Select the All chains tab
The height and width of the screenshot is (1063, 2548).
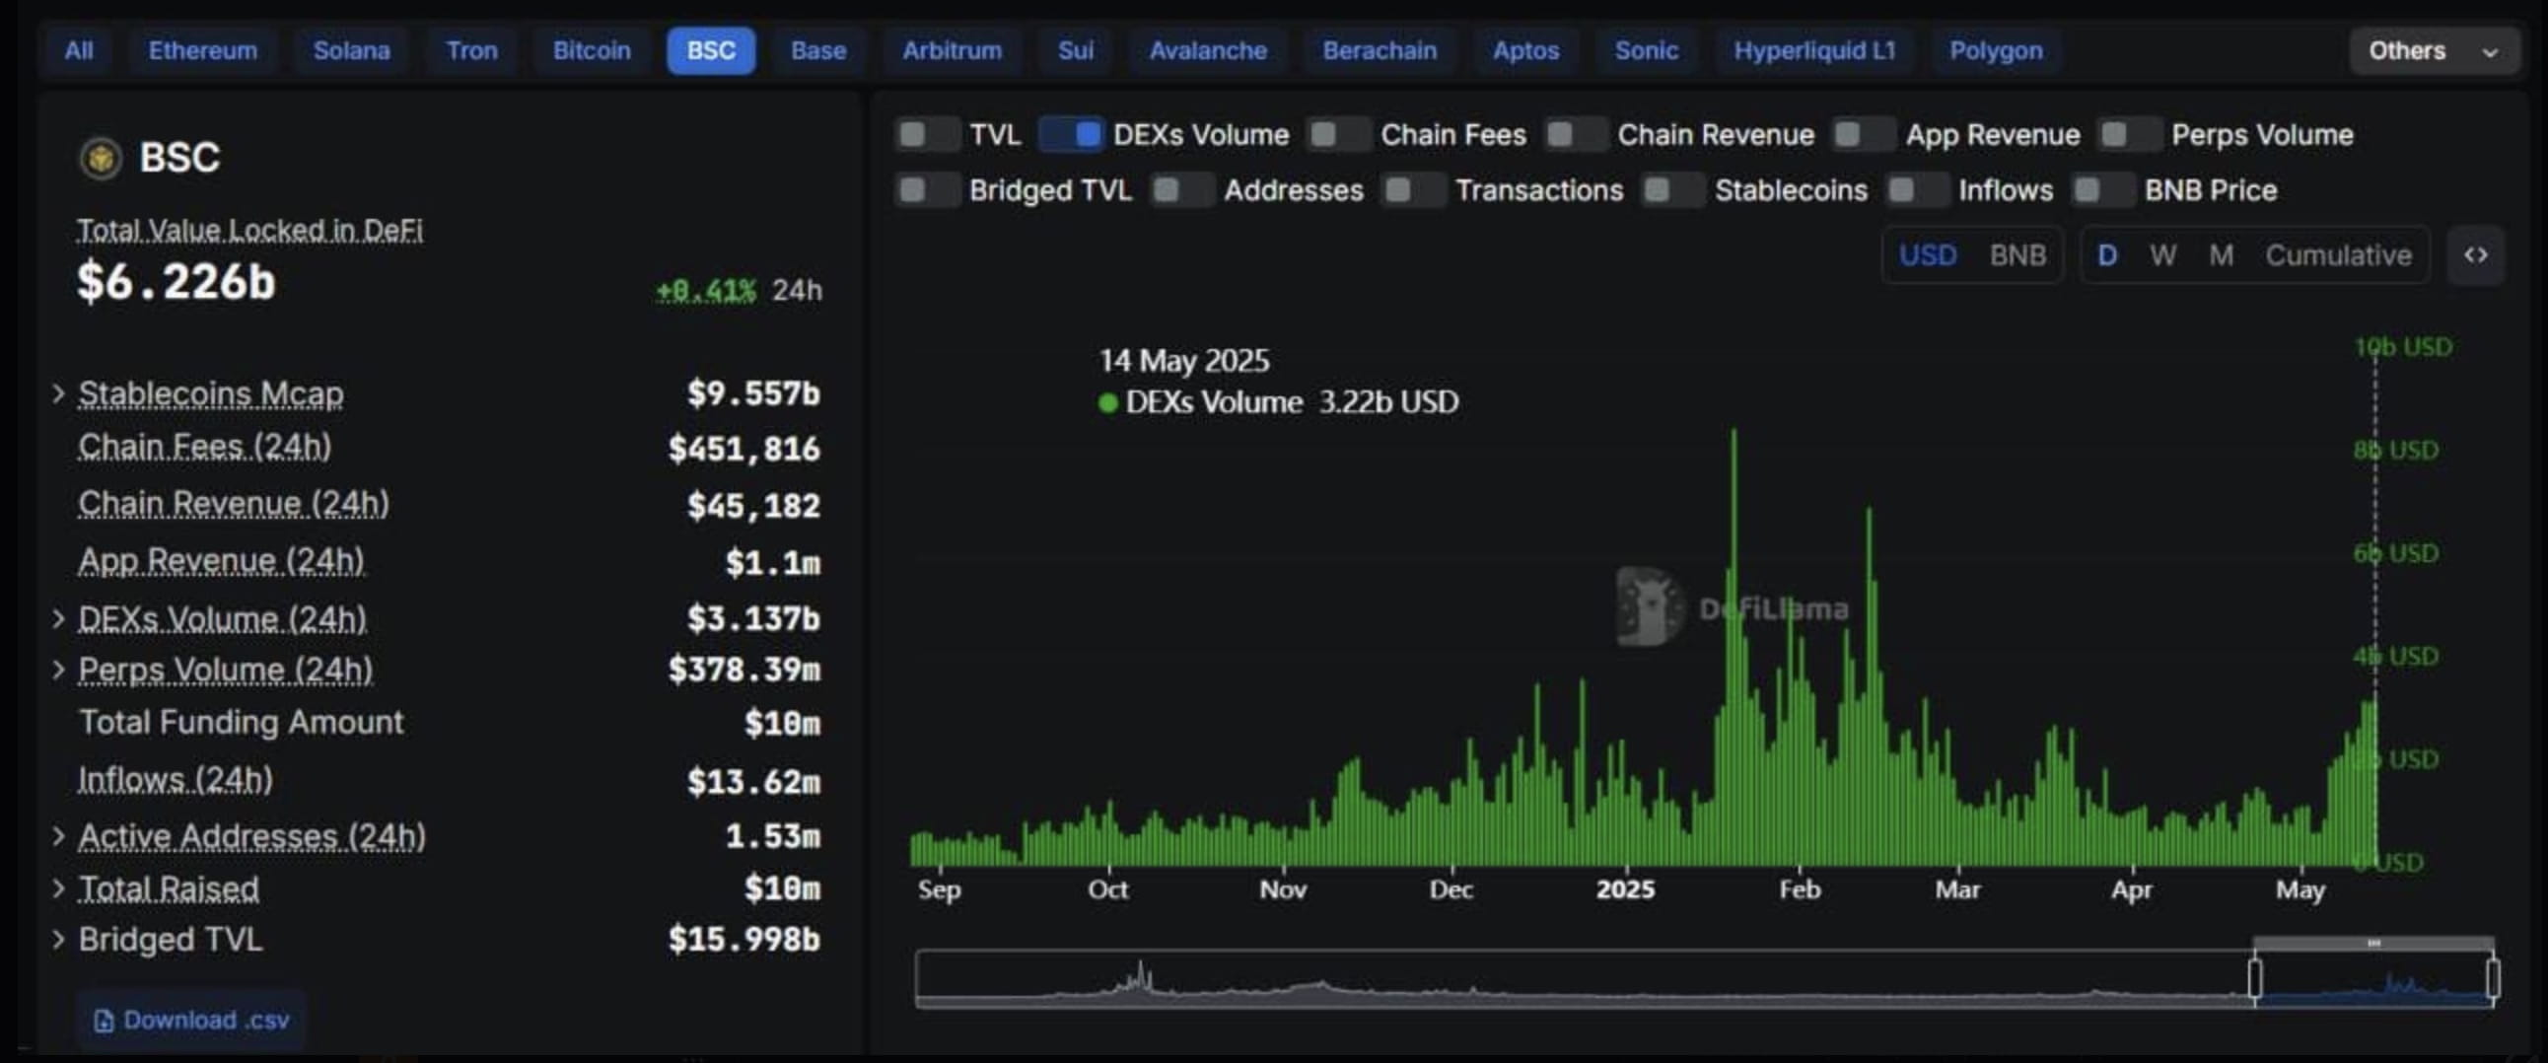79,50
